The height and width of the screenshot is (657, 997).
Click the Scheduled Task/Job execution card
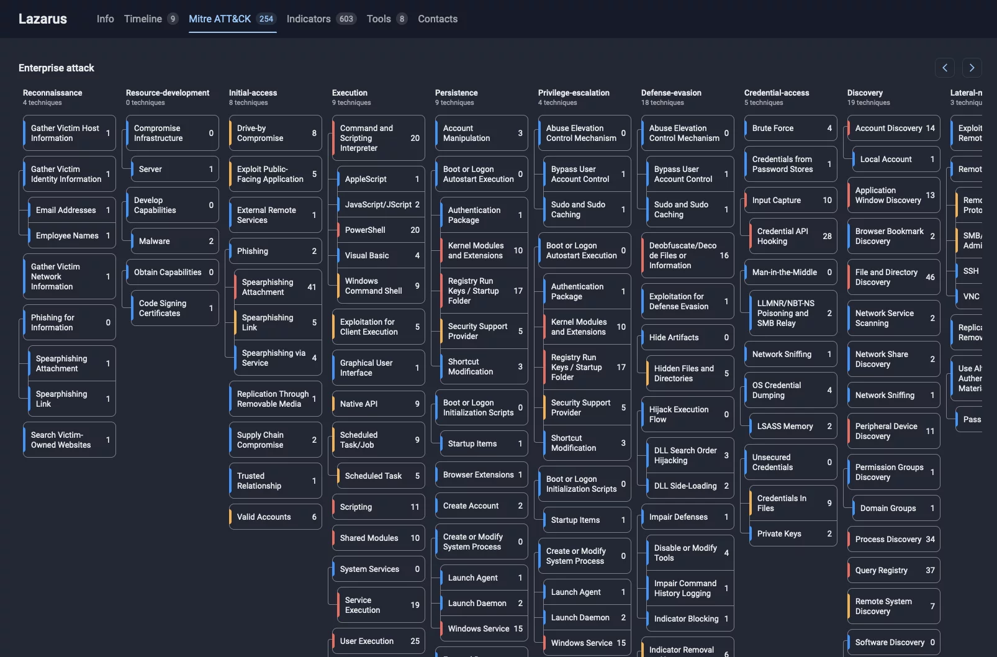(x=378, y=440)
